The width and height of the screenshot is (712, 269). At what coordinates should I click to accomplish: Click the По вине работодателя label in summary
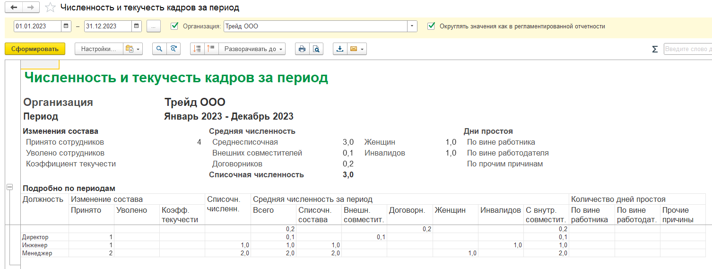(x=508, y=153)
